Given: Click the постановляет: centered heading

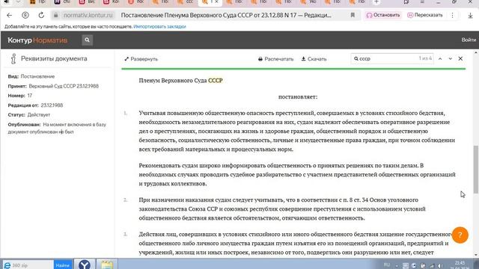Looking at the screenshot, I should 298,97.
